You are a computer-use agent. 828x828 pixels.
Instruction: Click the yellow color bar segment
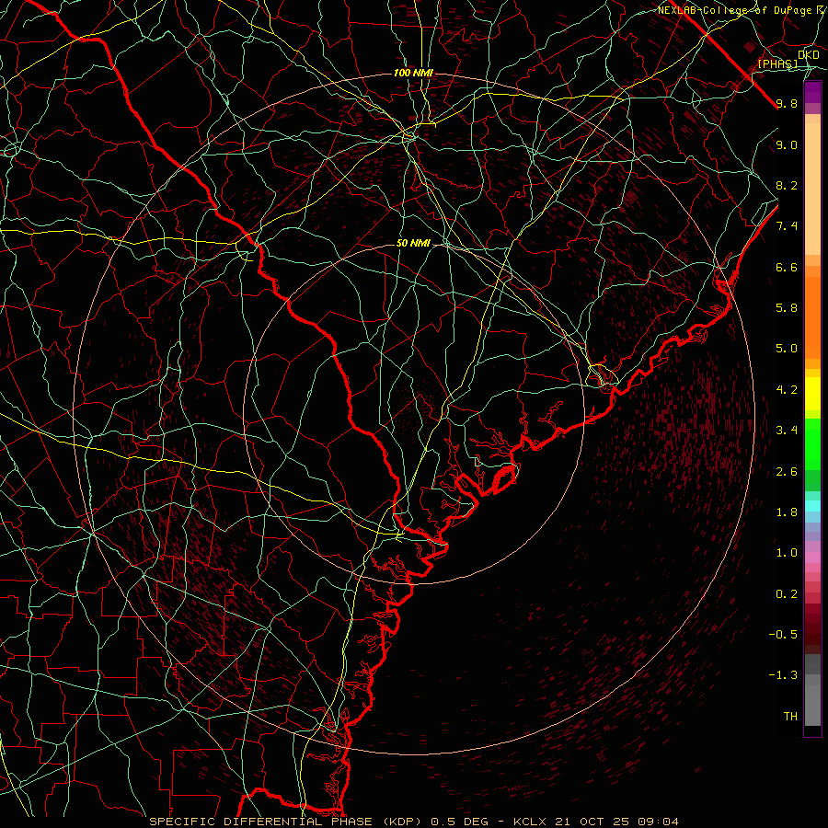click(x=812, y=394)
